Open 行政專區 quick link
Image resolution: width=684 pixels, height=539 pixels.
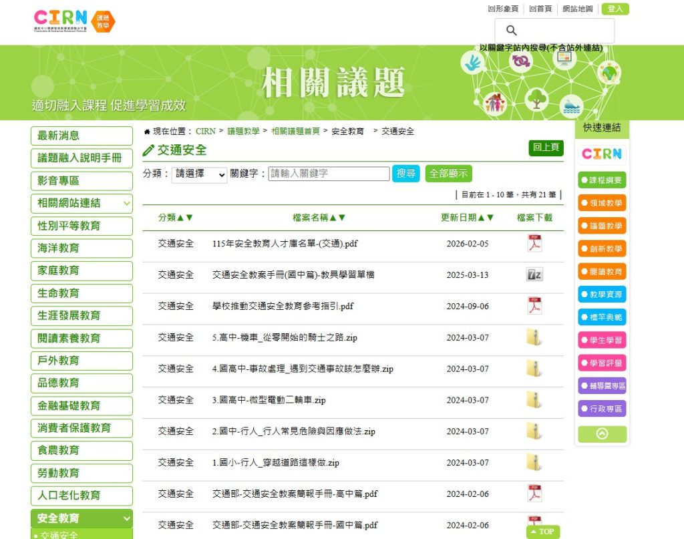[602, 409]
